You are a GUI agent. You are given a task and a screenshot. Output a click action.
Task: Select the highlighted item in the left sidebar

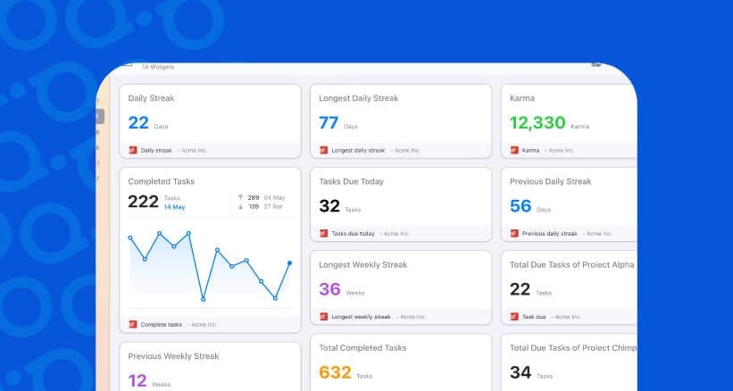100,116
